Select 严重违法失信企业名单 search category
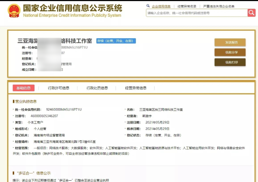This screenshot has width=258, height=182. click(219, 6)
